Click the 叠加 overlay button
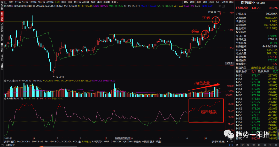279x147 pixels. (192, 2)
